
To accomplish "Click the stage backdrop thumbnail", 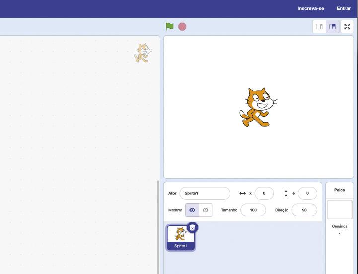I will click(340, 210).
